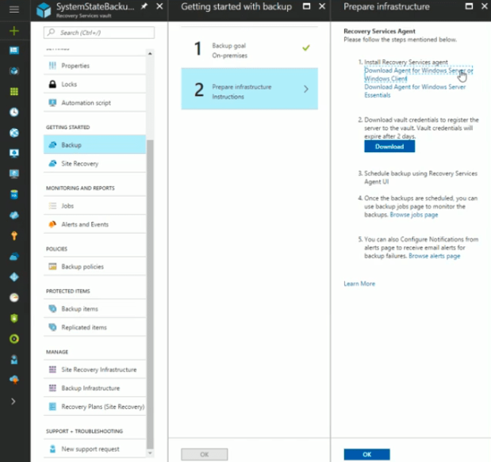
Task: Open New support request item
Action: pyautogui.click(x=94, y=449)
